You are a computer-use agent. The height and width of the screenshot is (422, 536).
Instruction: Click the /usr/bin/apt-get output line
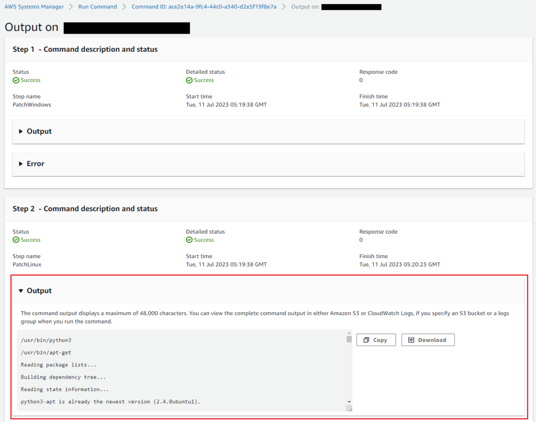(46, 352)
